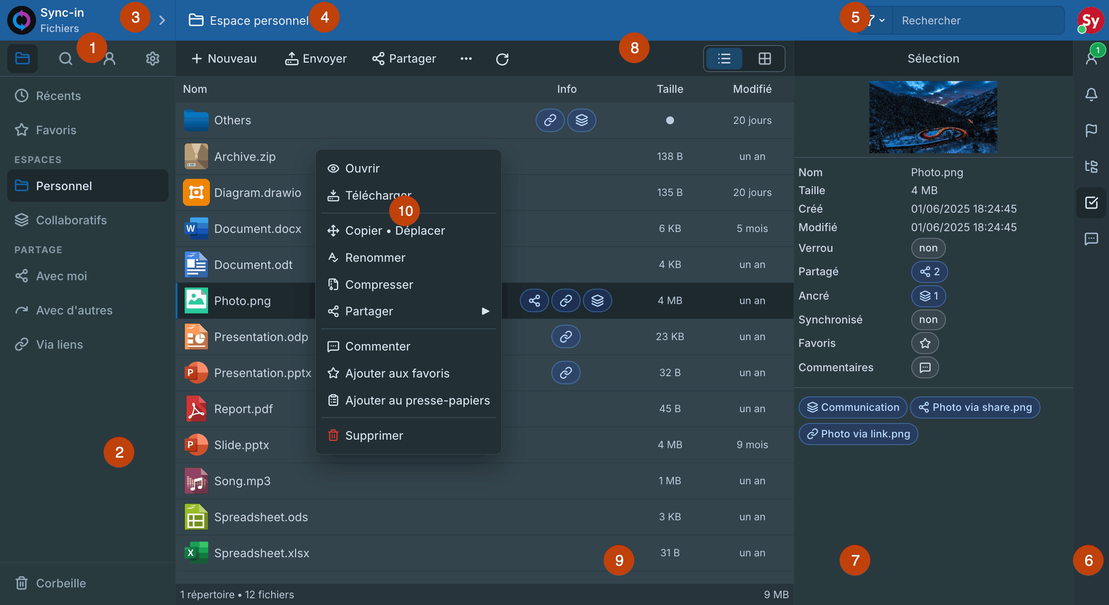This screenshot has width=1109, height=605.
Task: Expand the sidebar chevron next to Sync-in
Action: click(162, 20)
